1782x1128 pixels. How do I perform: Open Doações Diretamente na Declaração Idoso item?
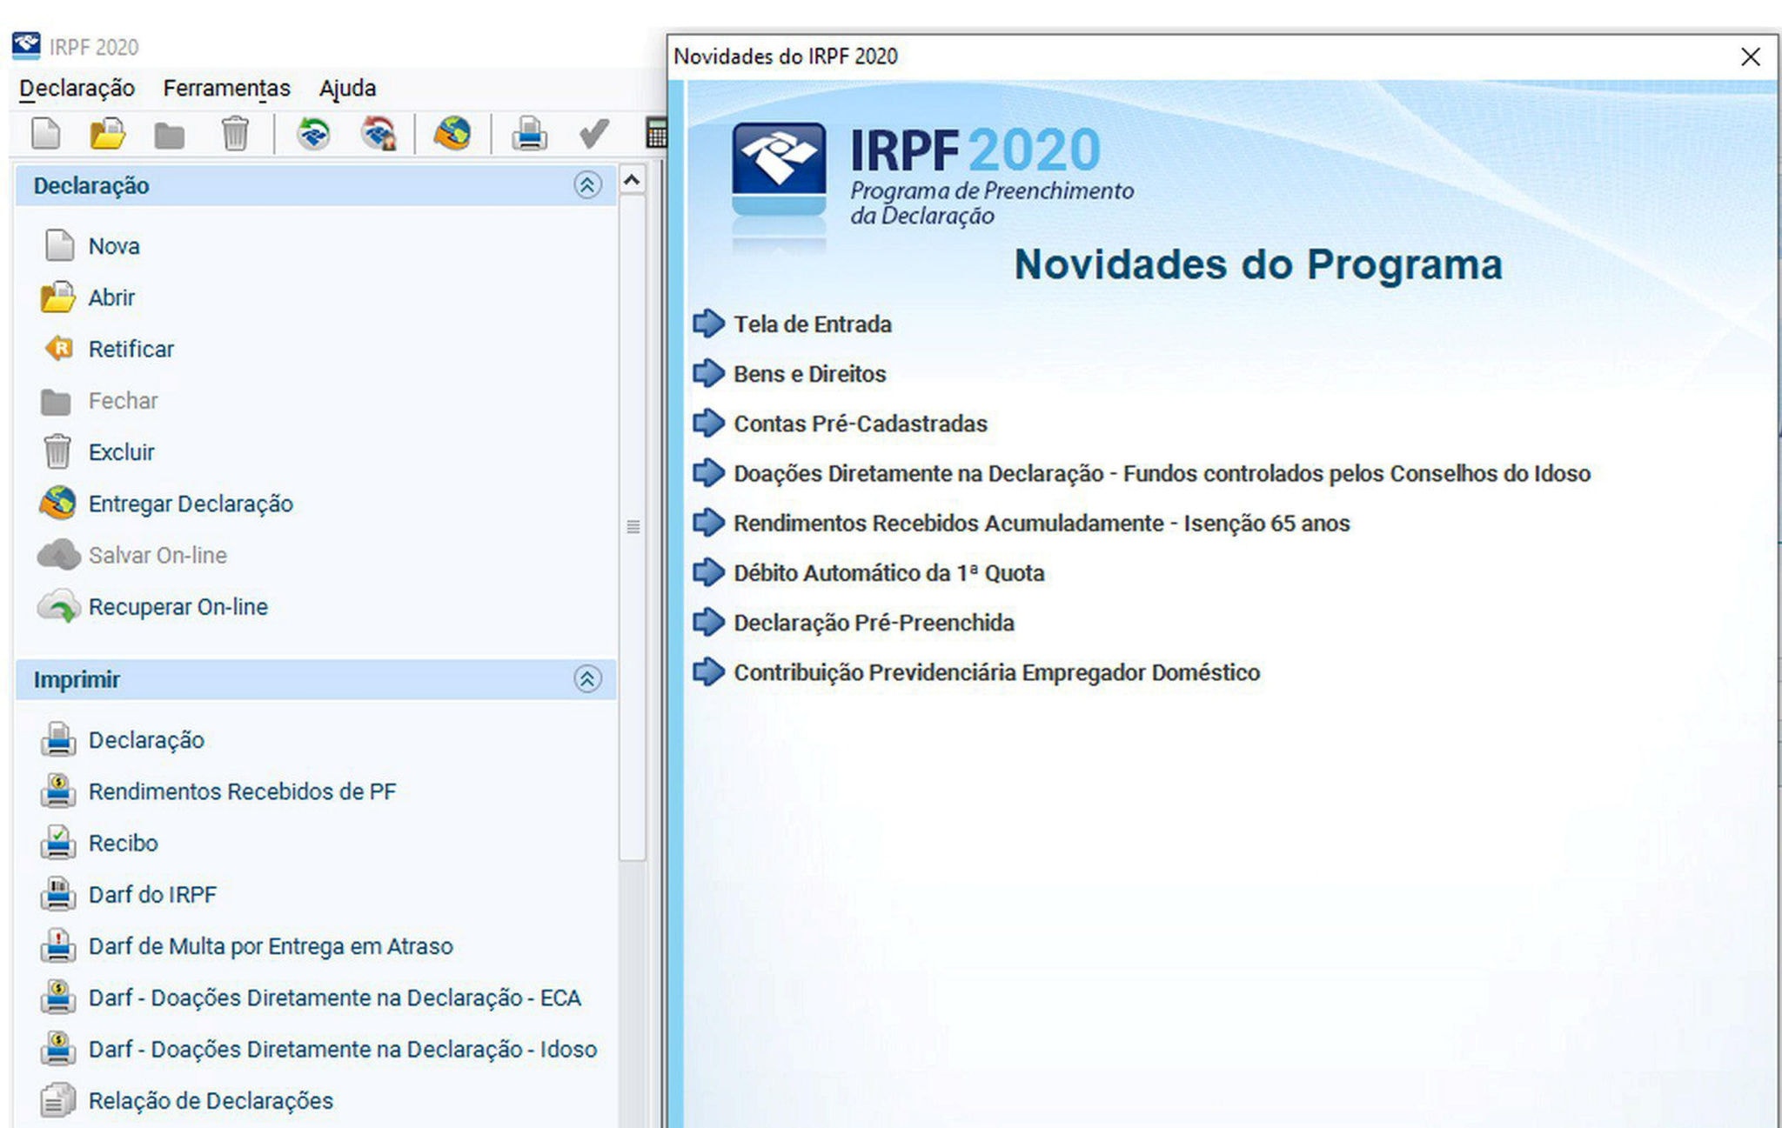[1162, 473]
